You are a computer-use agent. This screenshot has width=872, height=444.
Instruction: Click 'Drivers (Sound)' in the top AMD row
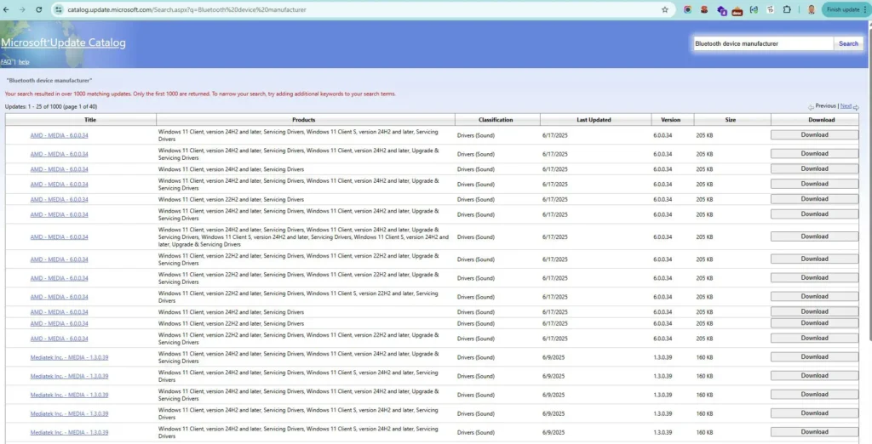(x=475, y=135)
